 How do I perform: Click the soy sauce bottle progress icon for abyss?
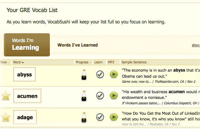click(84, 75)
